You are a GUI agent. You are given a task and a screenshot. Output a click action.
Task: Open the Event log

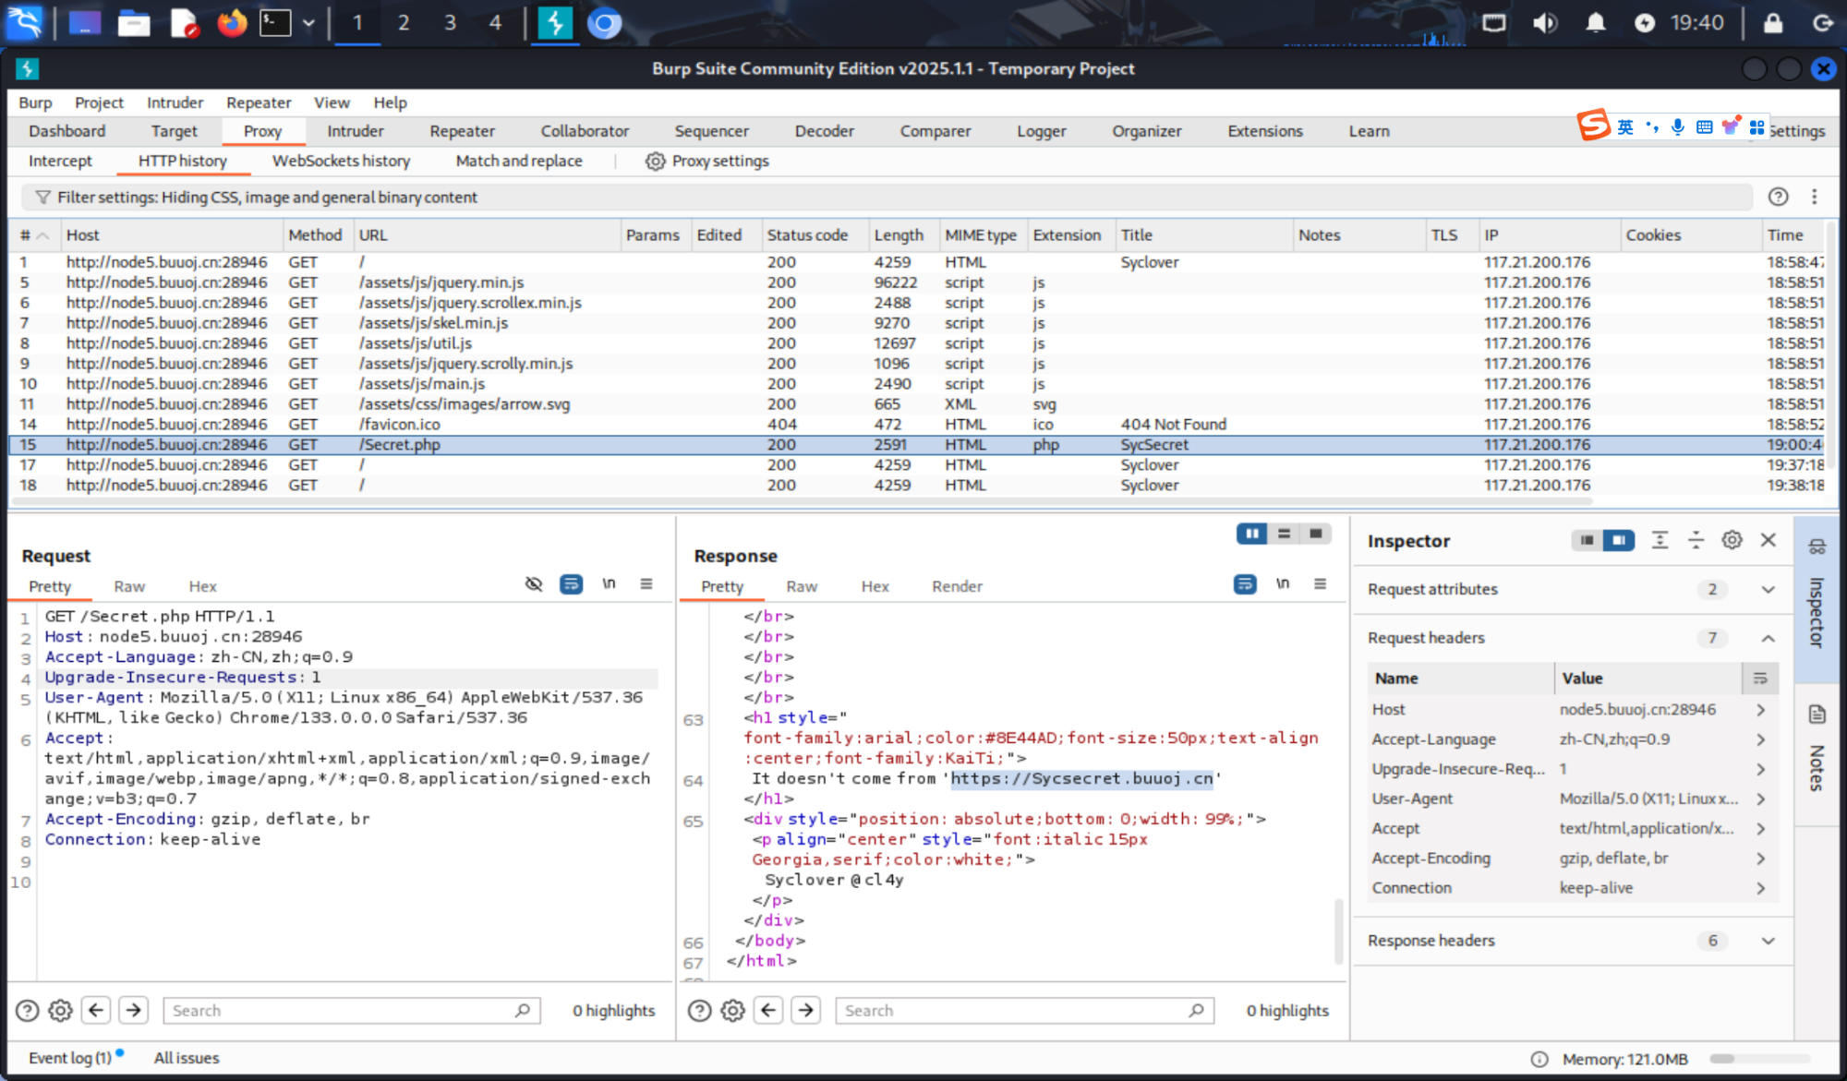tap(69, 1059)
